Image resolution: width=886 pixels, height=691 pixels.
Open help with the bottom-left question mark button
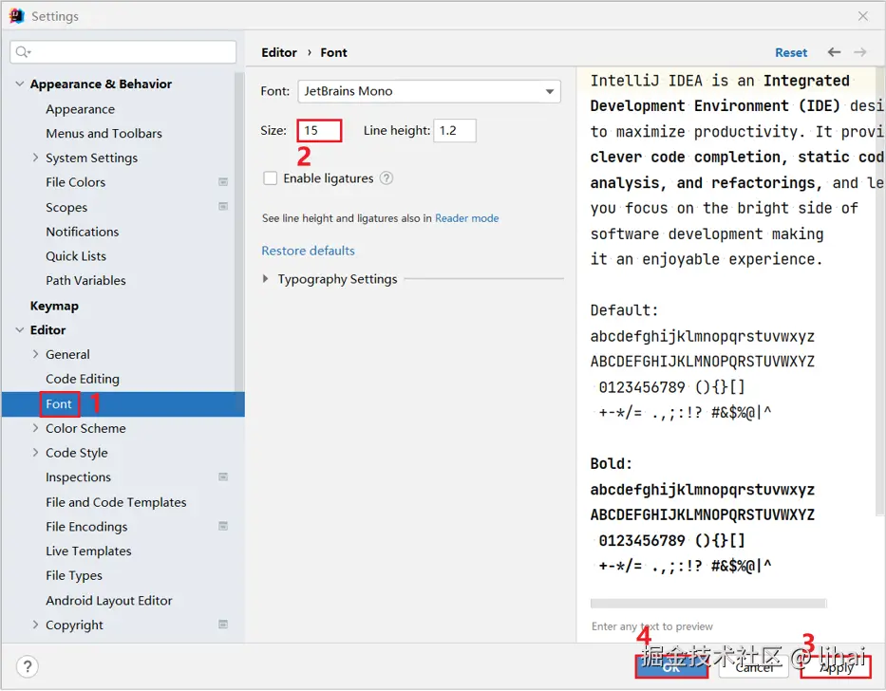tap(28, 666)
